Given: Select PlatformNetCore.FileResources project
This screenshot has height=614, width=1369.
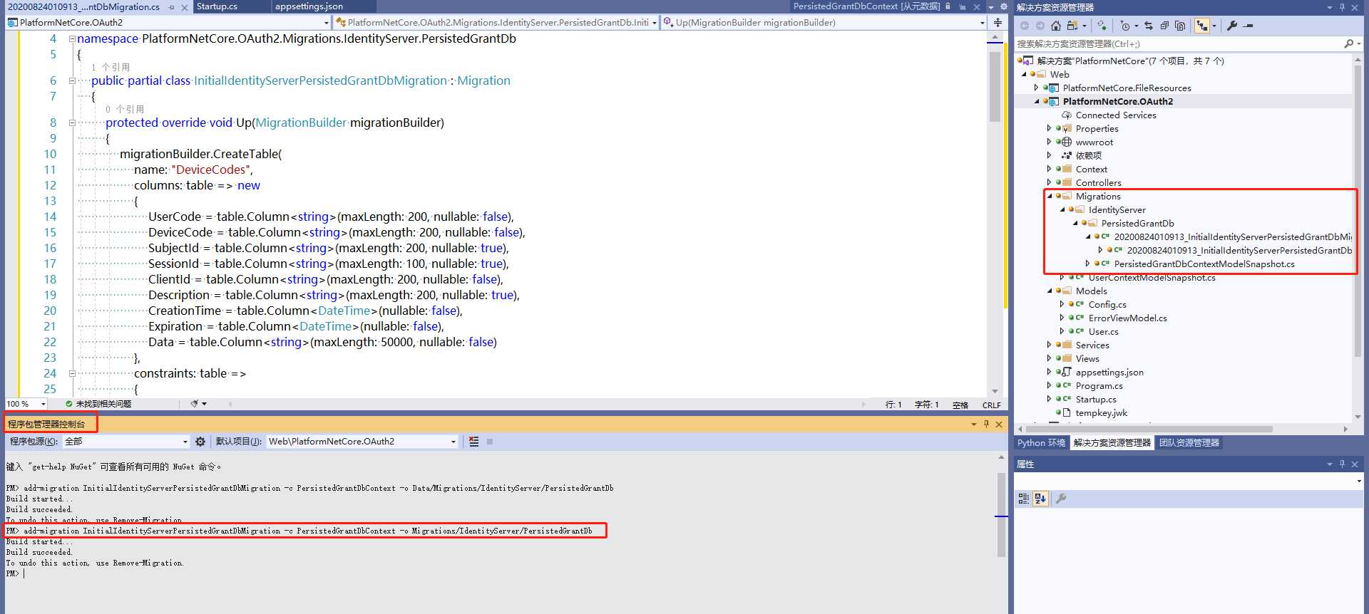Looking at the screenshot, I should 1127,88.
